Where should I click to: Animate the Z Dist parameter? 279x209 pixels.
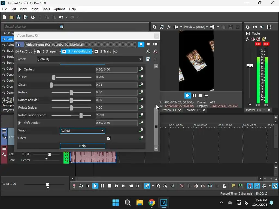[x=141, y=77]
